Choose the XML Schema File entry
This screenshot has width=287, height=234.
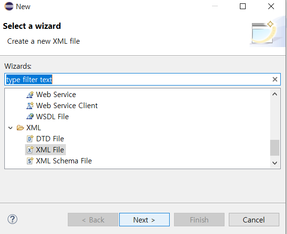pos(64,161)
